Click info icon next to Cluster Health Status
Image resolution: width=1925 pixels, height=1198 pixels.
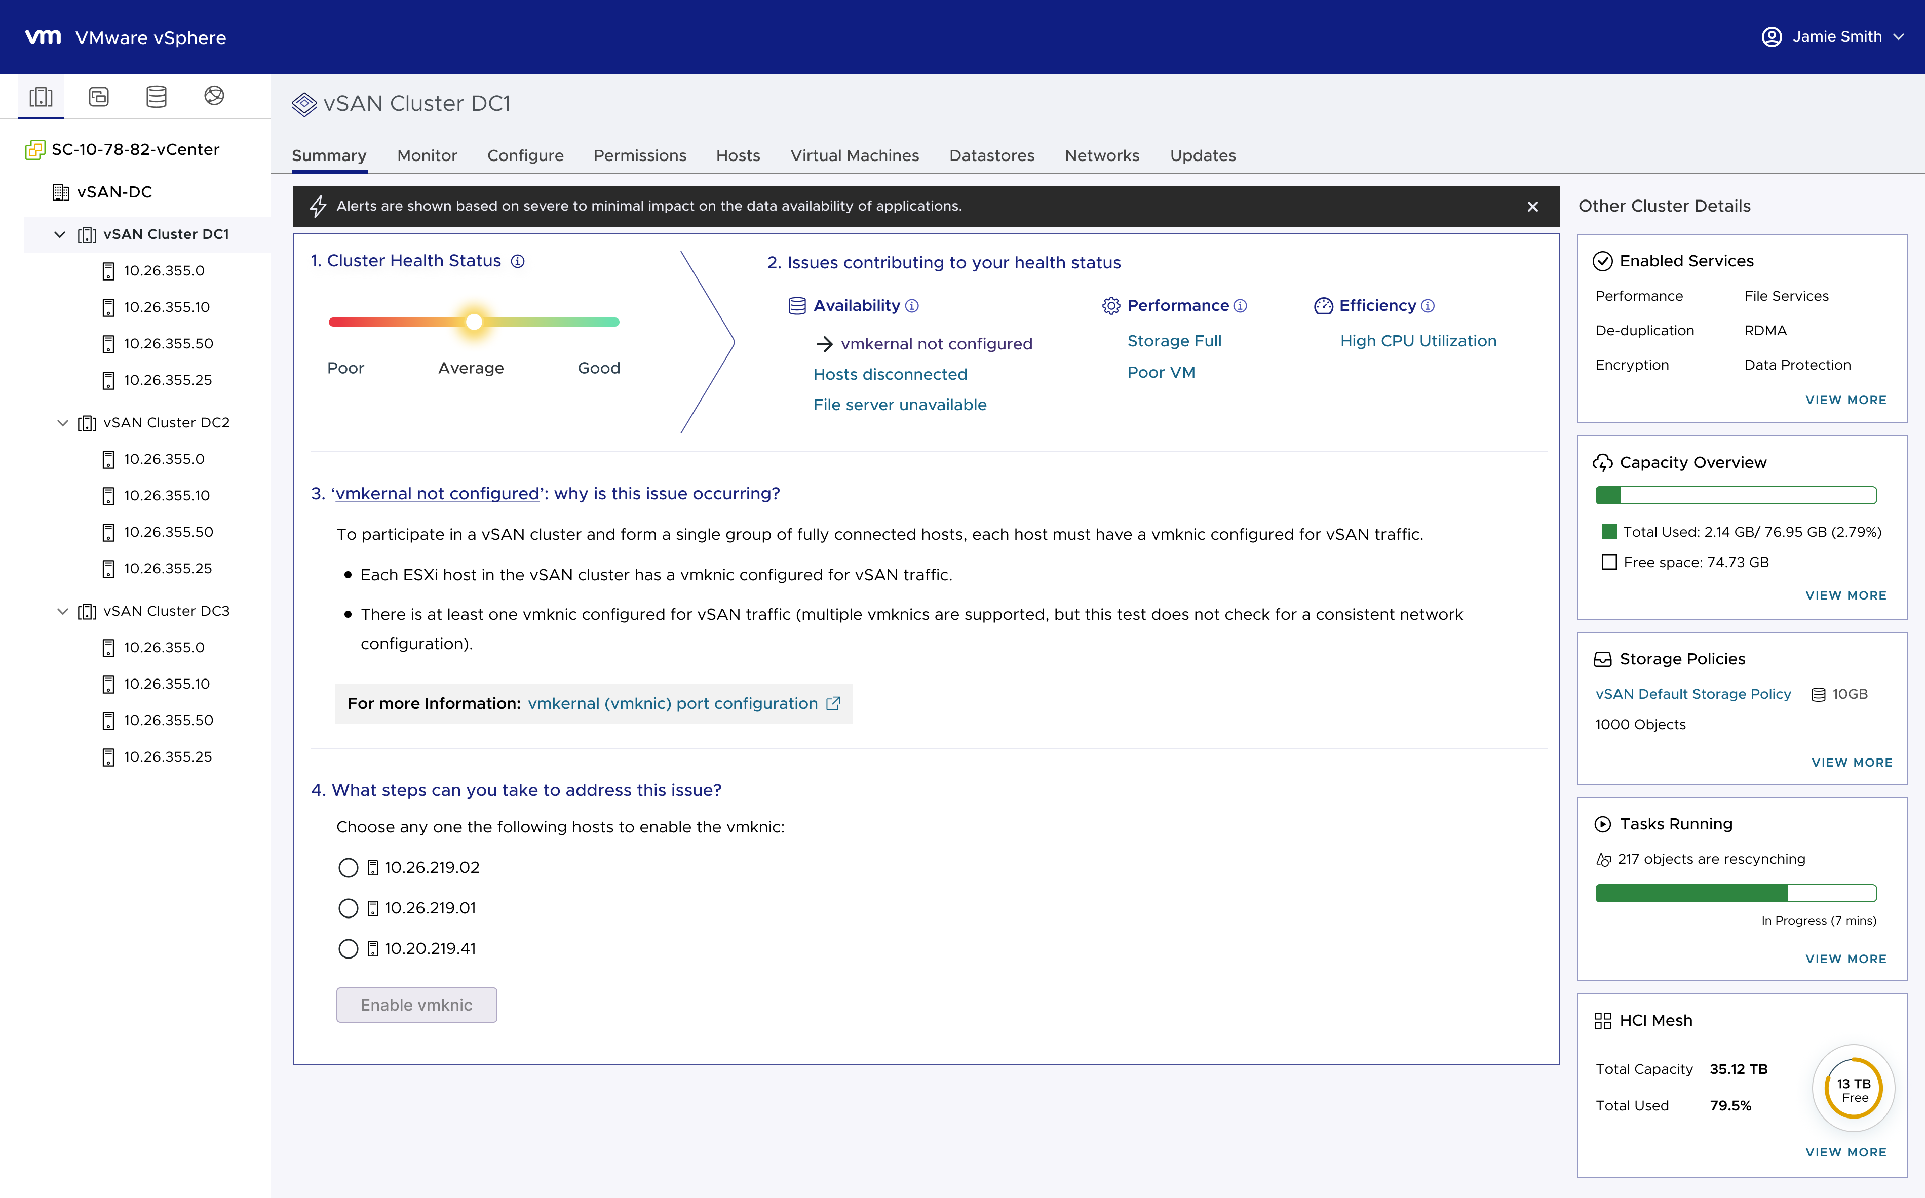[518, 261]
